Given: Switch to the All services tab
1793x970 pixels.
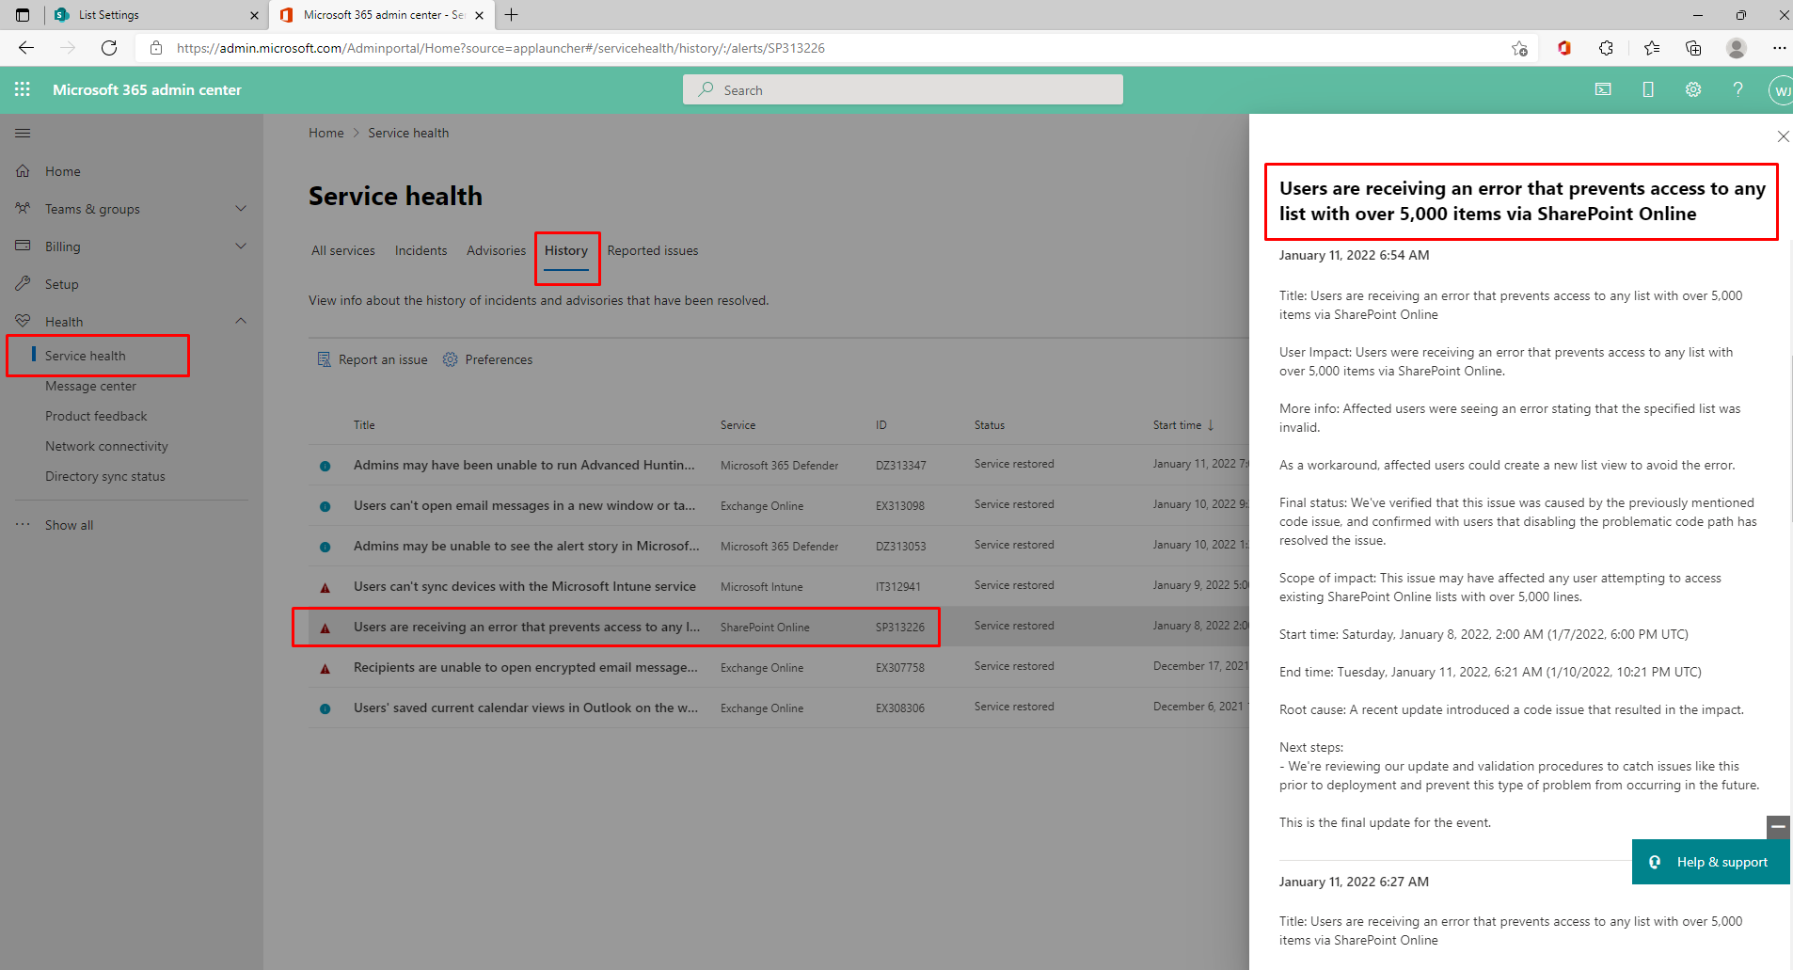Looking at the screenshot, I should [x=343, y=250].
